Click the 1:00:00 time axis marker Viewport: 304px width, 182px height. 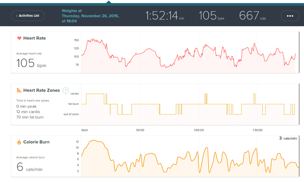pyautogui.click(x=199, y=130)
